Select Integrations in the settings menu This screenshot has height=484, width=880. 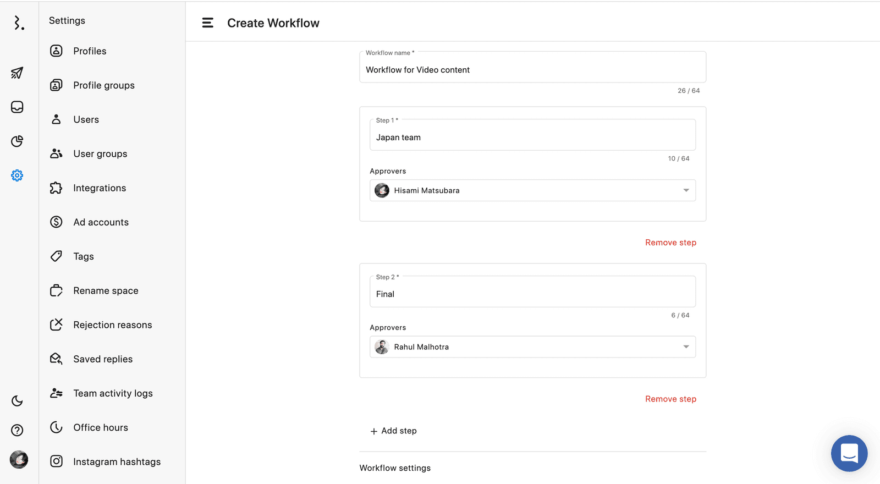[x=100, y=188]
